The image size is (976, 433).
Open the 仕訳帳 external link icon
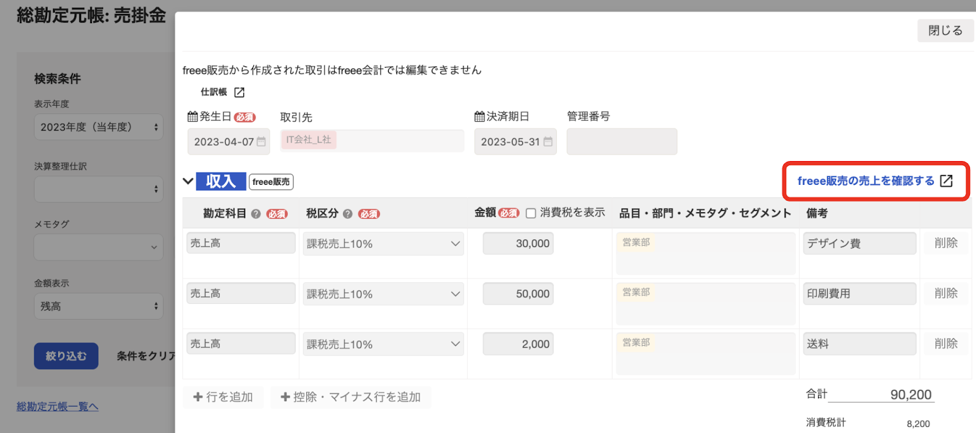coord(239,92)
